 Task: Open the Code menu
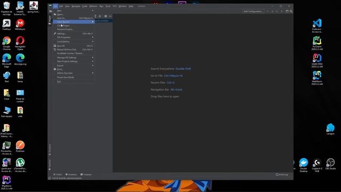pos(85,6)
